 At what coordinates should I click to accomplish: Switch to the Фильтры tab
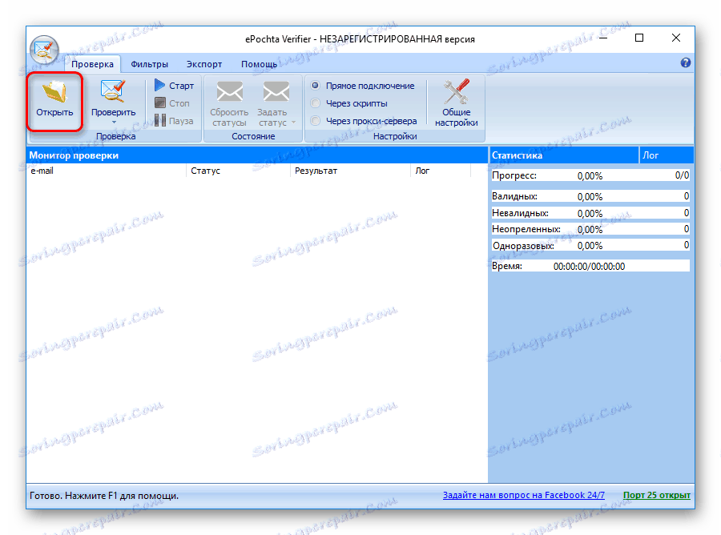tap(150, 64)
